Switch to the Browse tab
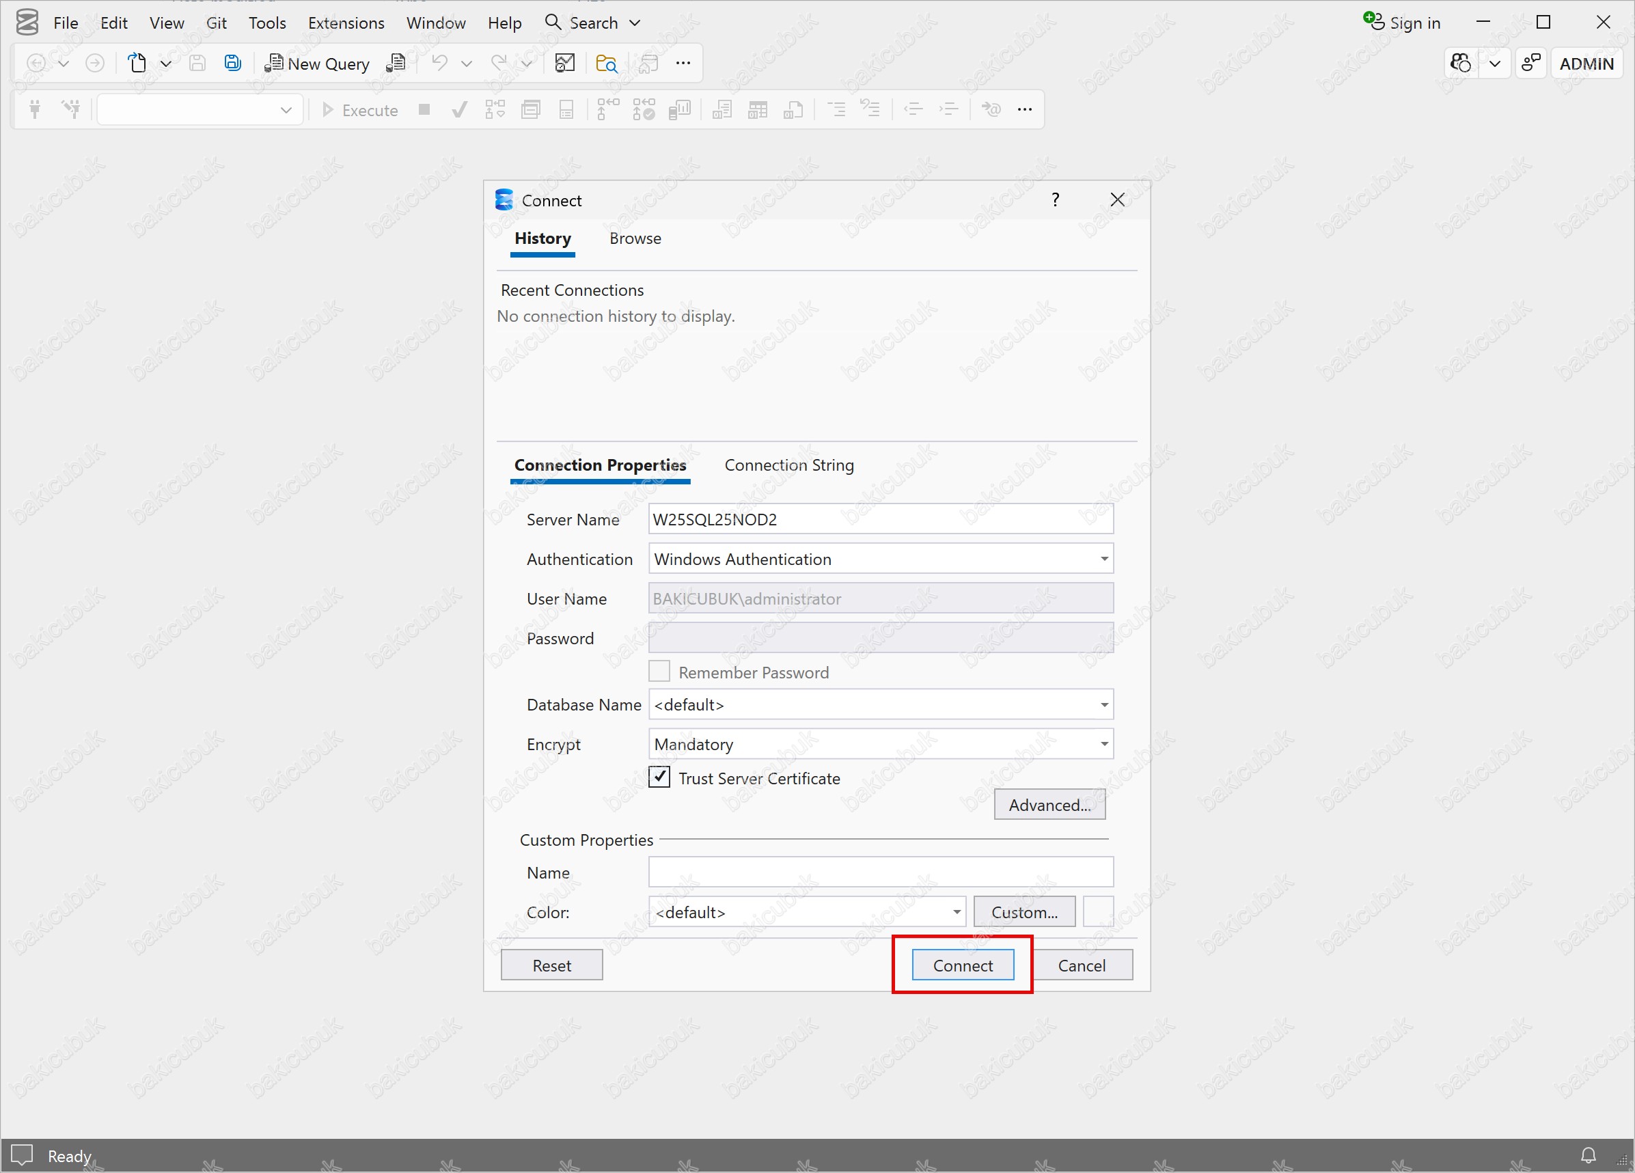 point(635,238)
